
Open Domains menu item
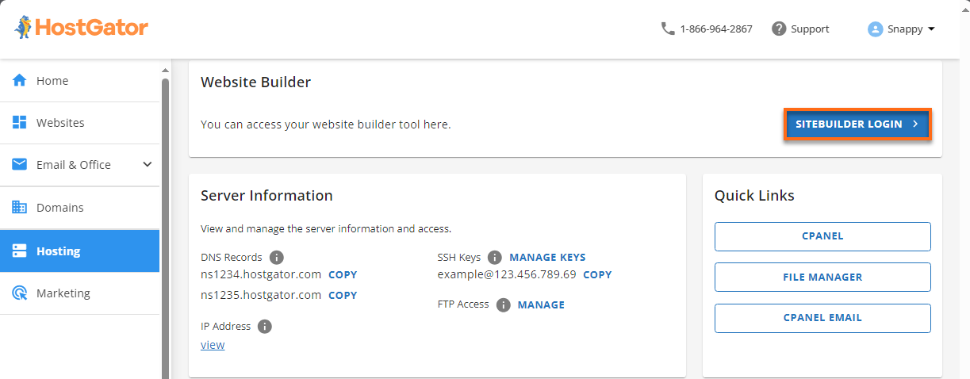(x=79, y=208)
